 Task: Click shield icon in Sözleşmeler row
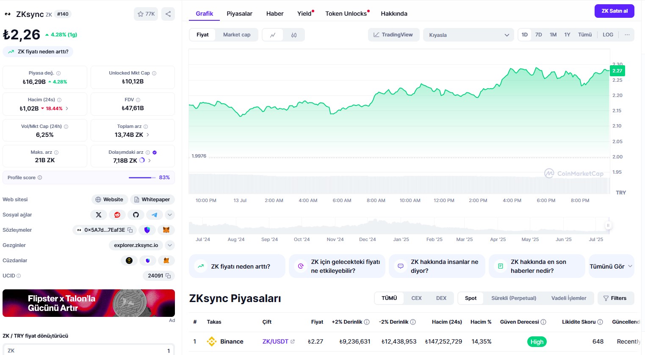147,230
